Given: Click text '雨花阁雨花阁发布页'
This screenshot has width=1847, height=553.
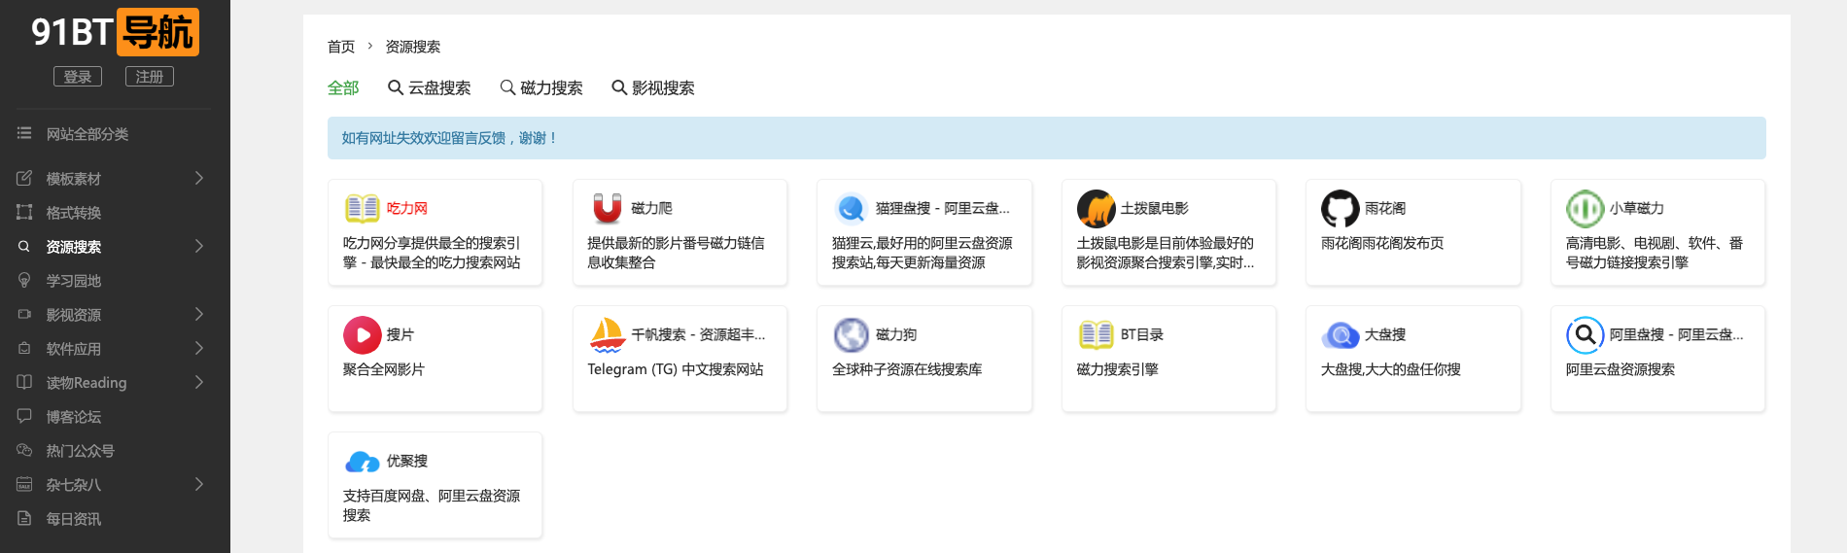Looking at the screenshot, I should tap(1382, 243).
